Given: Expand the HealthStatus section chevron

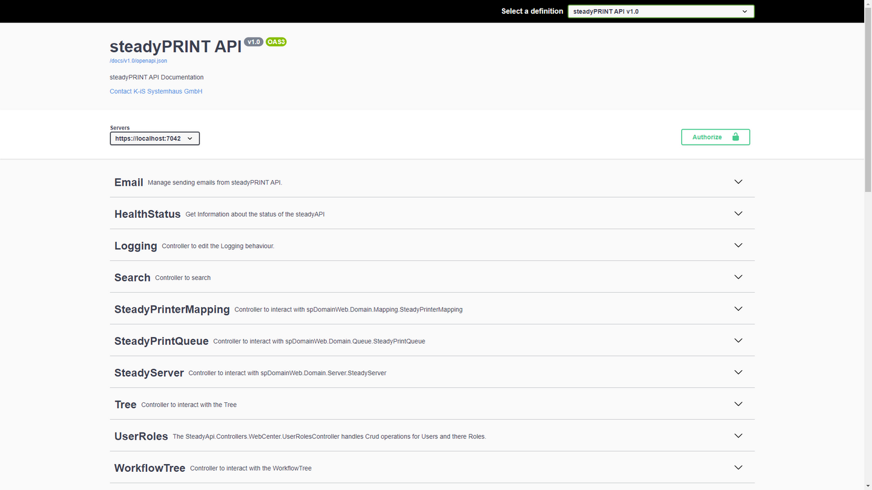Looking at the screenshot, I should (x=738, y=214).
